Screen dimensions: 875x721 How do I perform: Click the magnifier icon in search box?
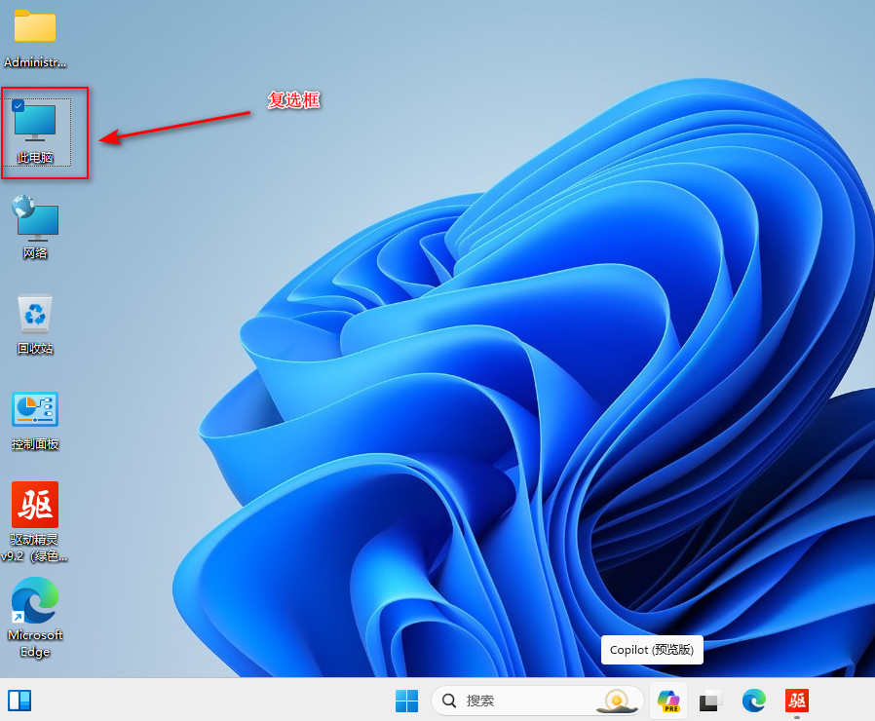tap(449, 701)
